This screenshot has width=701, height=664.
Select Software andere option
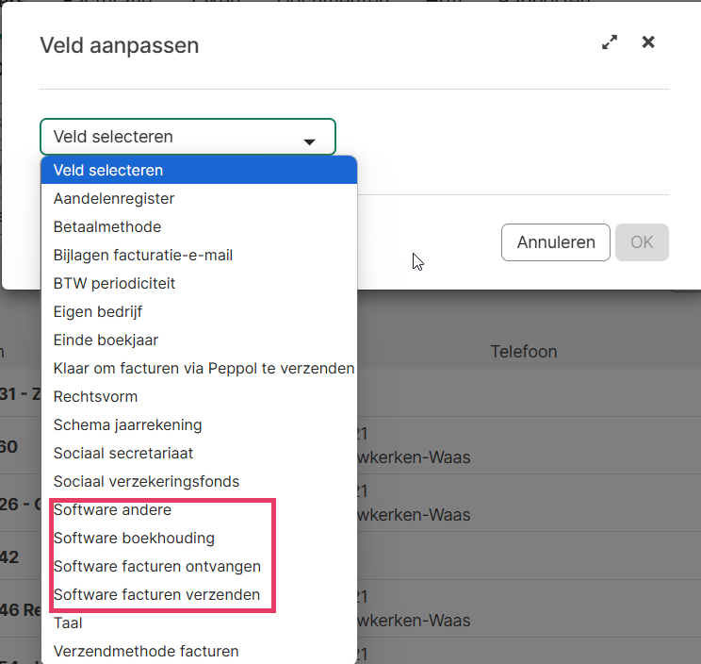click(x=112, y=510)
